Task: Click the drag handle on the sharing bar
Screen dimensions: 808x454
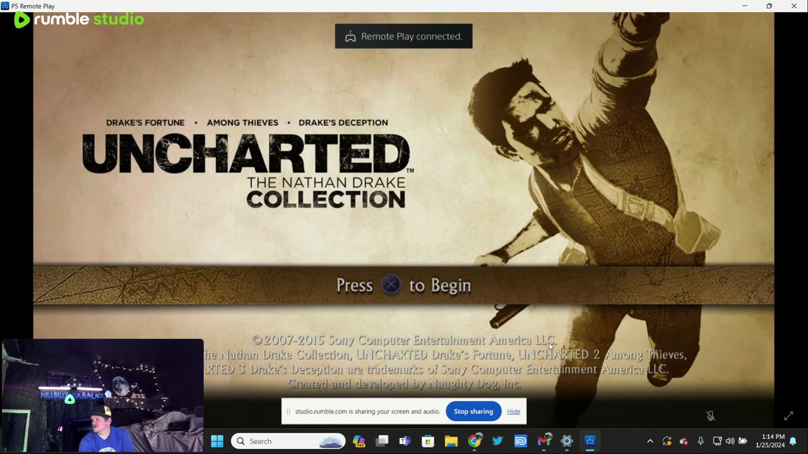Action: (x=288, y=412)
